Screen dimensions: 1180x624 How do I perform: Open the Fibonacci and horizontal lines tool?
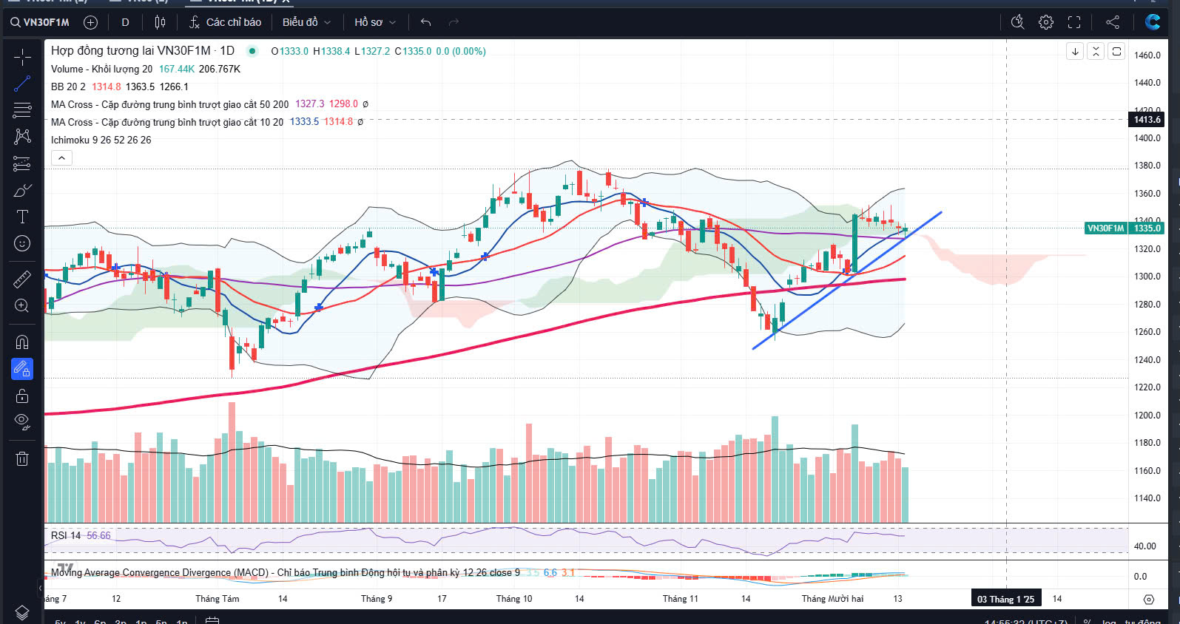click(22, 110)
